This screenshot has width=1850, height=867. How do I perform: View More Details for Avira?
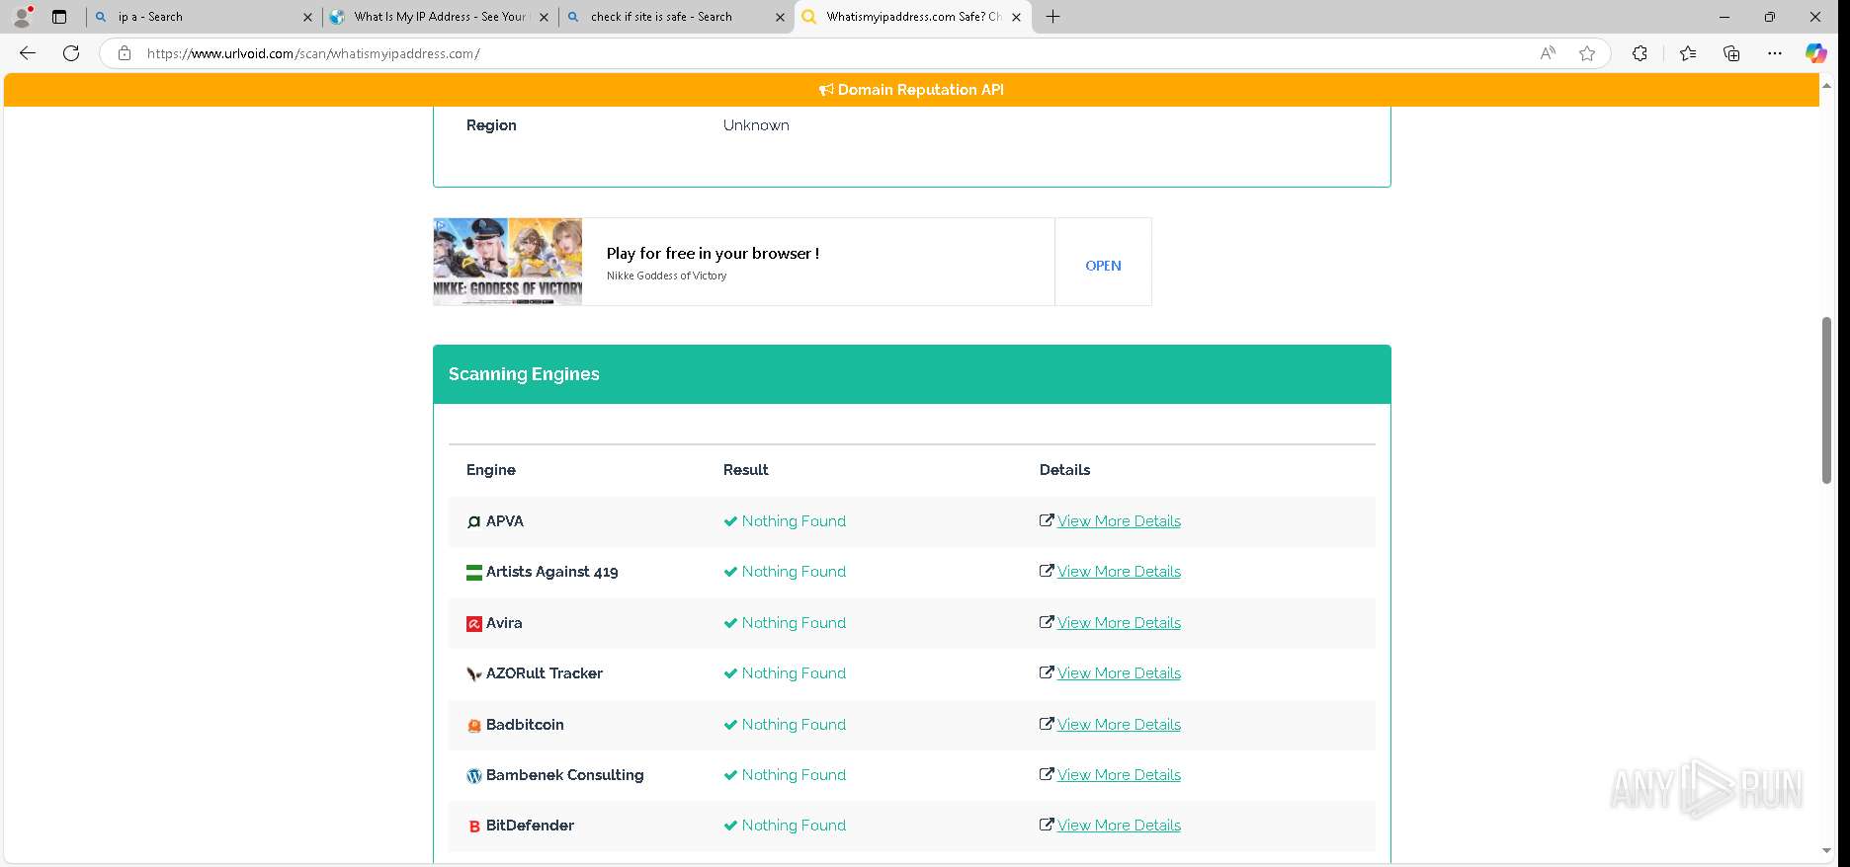coord(1119,623)
